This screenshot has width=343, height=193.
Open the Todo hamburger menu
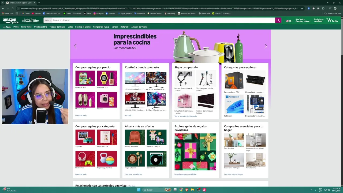(7, 27)
